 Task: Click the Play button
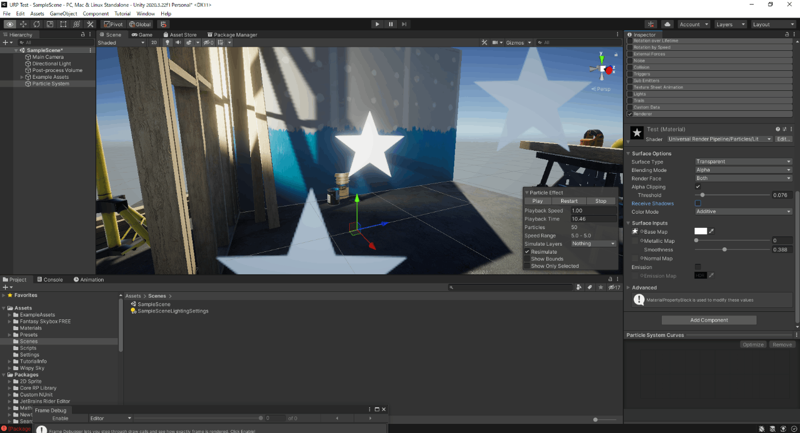pos(377,24)
